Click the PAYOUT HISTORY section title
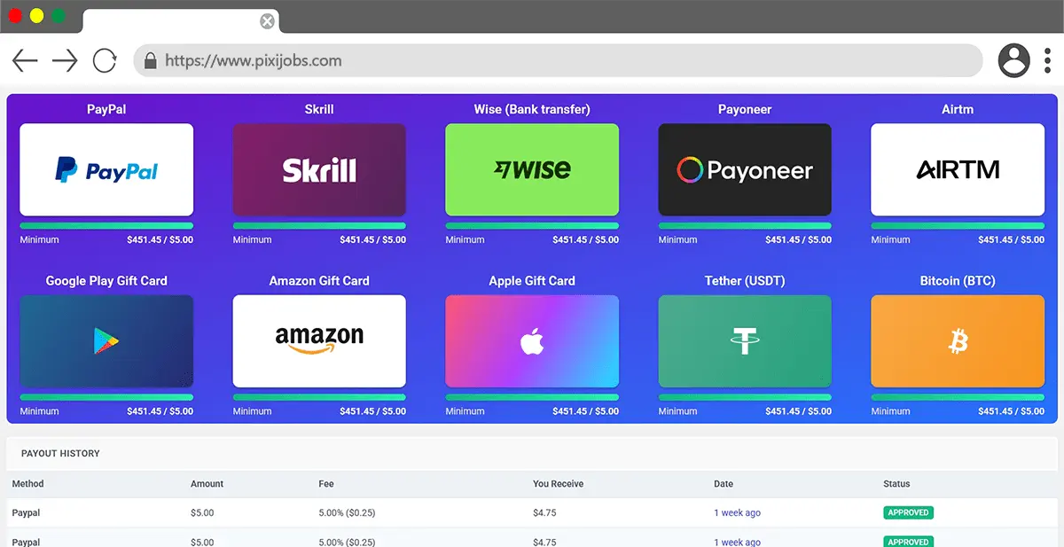The height and width of the screenshot is (547, 1064). click(60, 454)
